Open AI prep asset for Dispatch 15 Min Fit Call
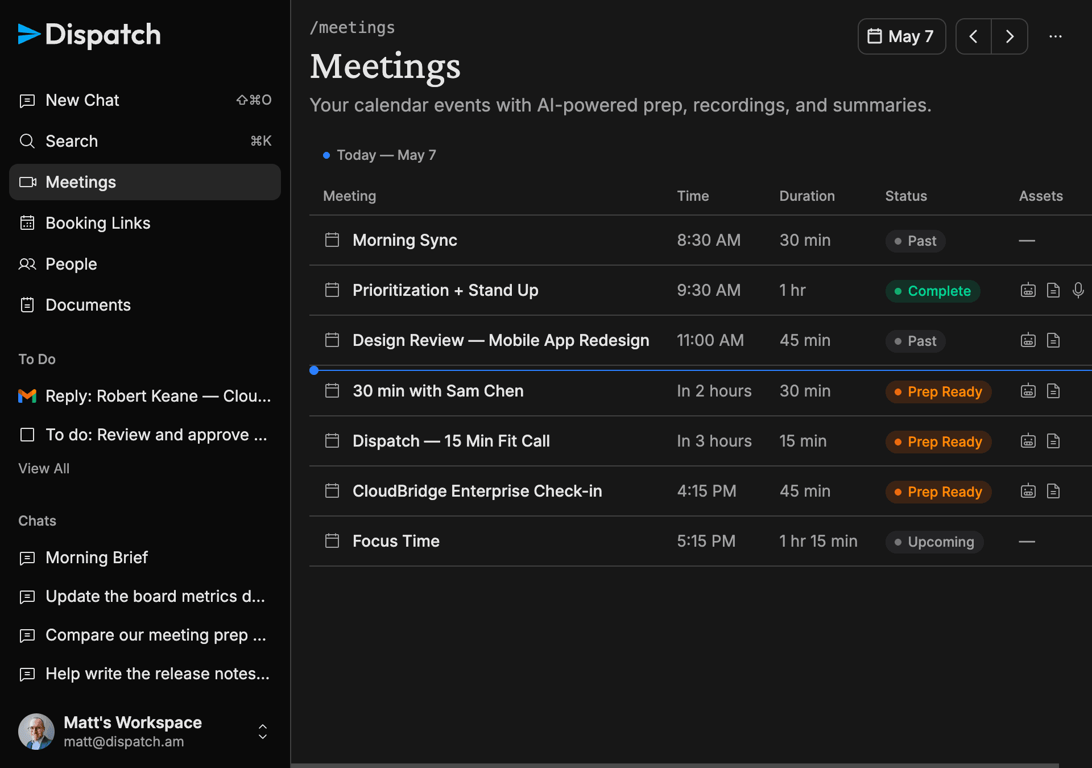The image size is (1092, 768). pyautogui.click(x=1028, y=441)
